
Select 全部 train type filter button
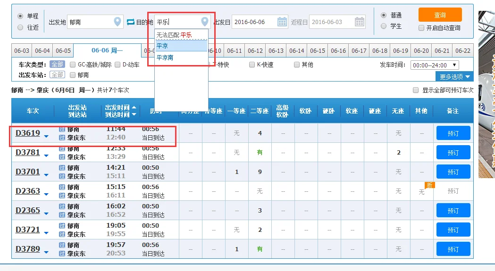click(x=58, y=65)
